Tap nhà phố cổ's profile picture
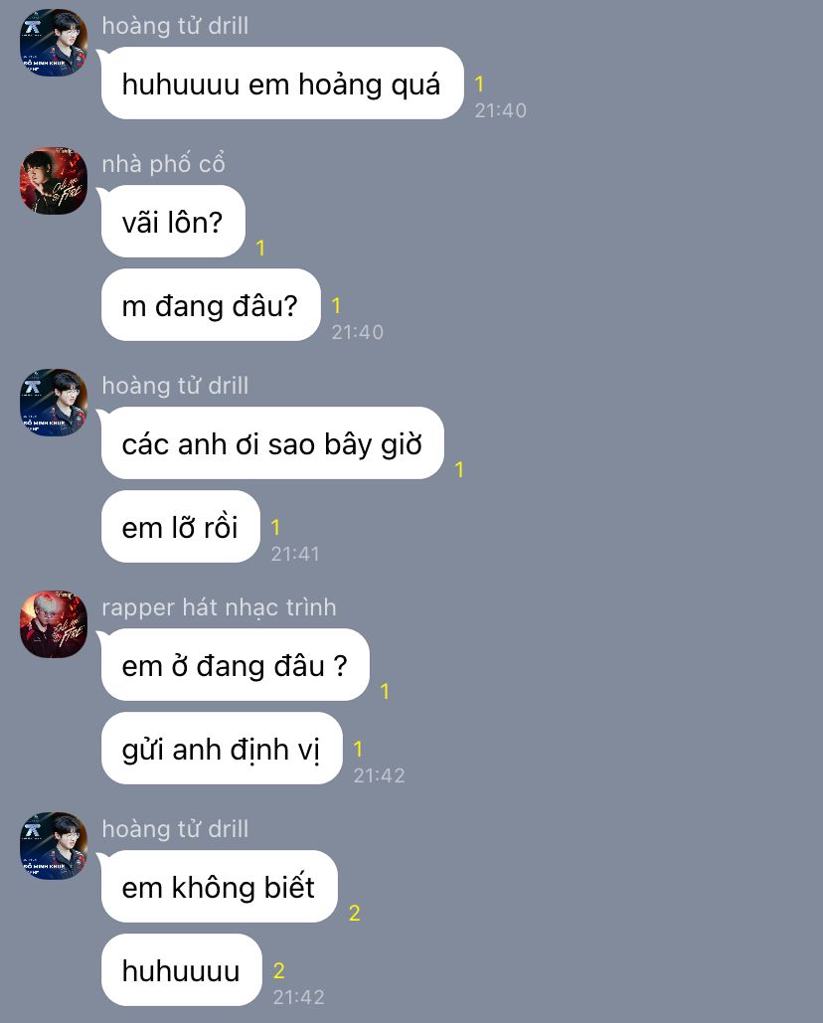The height and width of the screenshot is (1023, 823). pos(54,181)
